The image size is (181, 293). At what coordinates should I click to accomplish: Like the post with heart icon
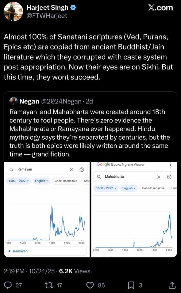90,285
